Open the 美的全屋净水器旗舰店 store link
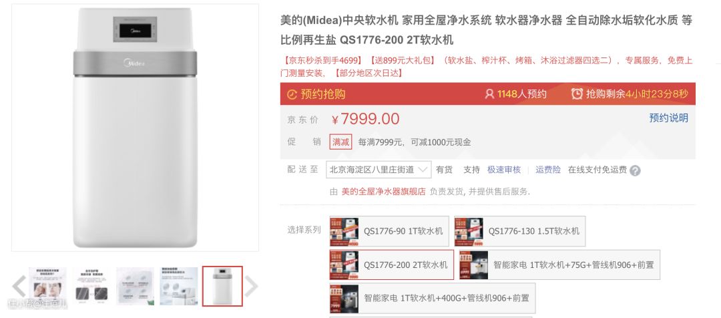The width and height of the screenshot is (721, 318). 383,192
